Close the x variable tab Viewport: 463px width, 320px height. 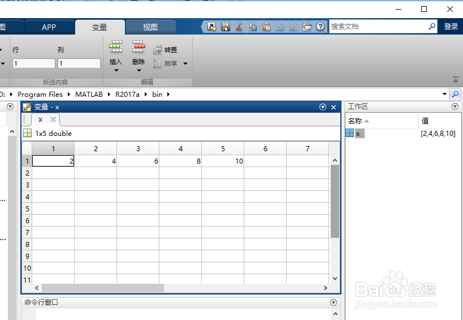[x=53, y=120]
